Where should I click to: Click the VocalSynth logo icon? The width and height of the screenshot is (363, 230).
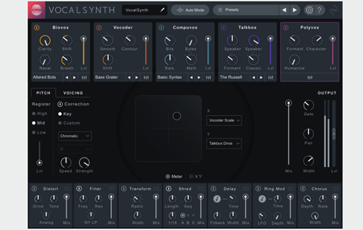(x=36, y=10)
